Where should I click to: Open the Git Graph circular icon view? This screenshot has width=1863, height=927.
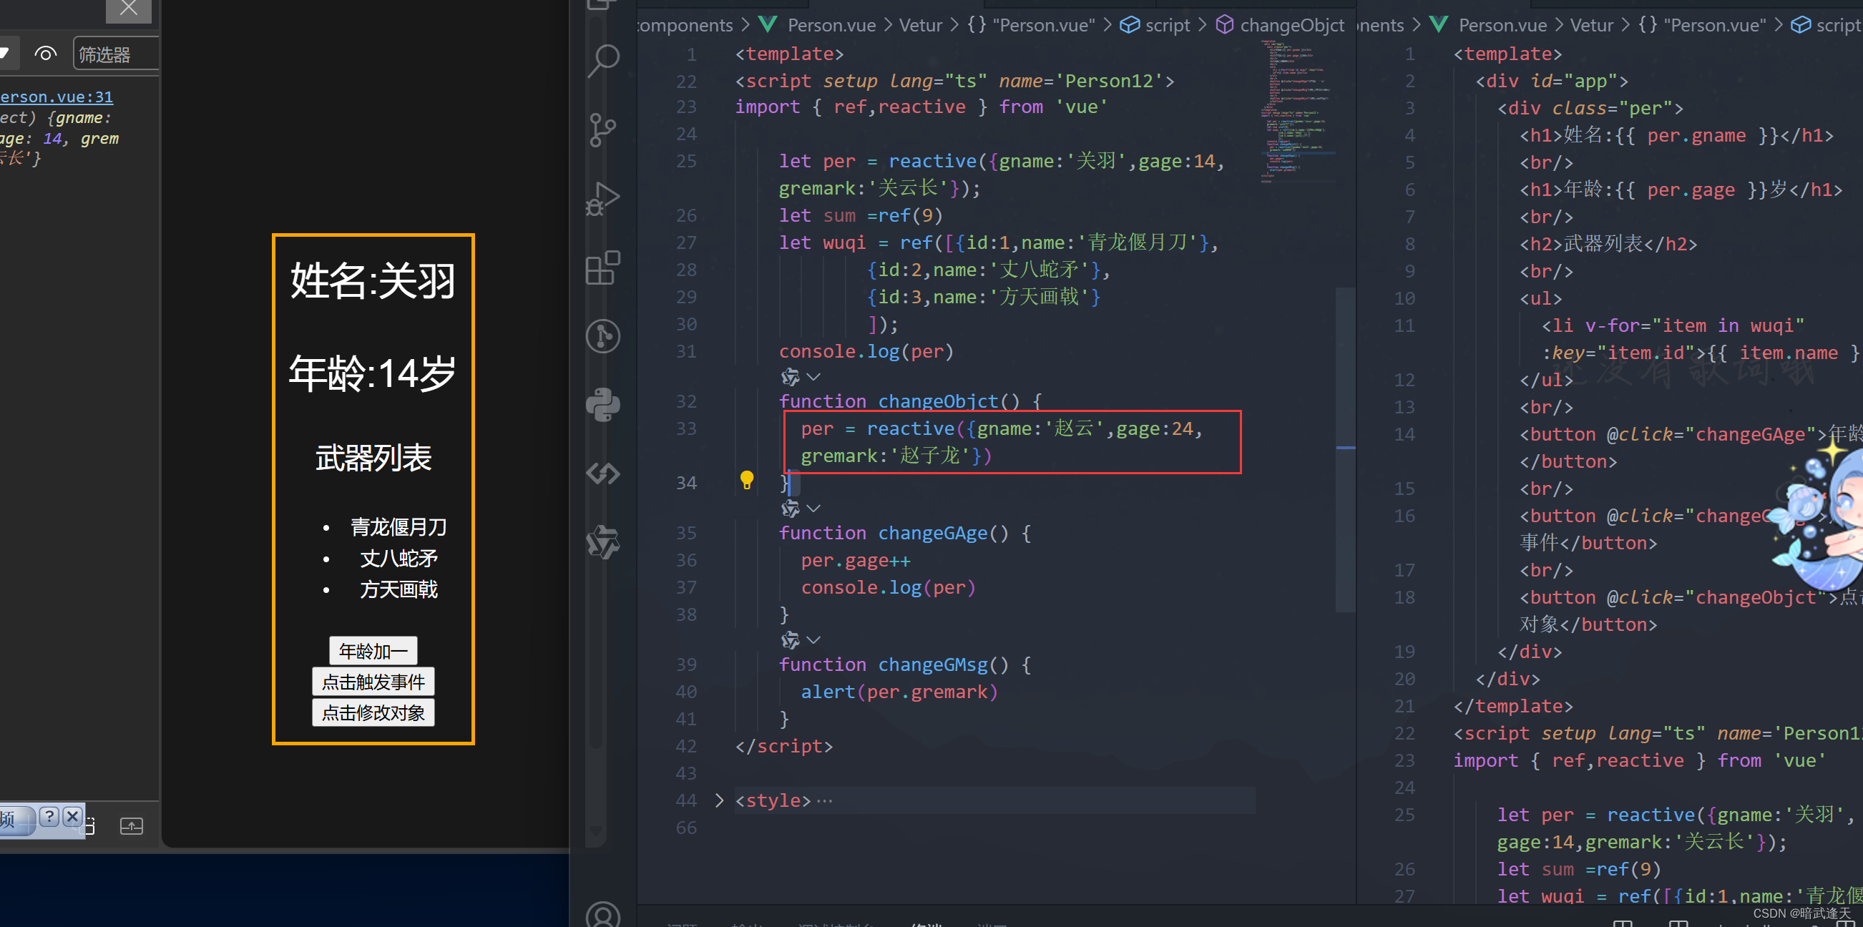(603, 336)
